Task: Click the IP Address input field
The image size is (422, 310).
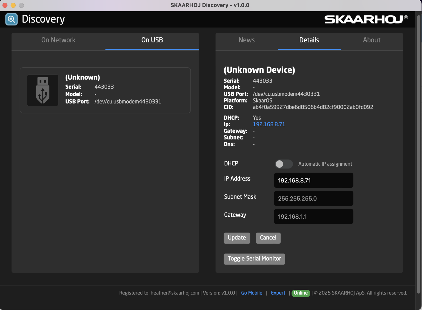Action: point(313,180)
